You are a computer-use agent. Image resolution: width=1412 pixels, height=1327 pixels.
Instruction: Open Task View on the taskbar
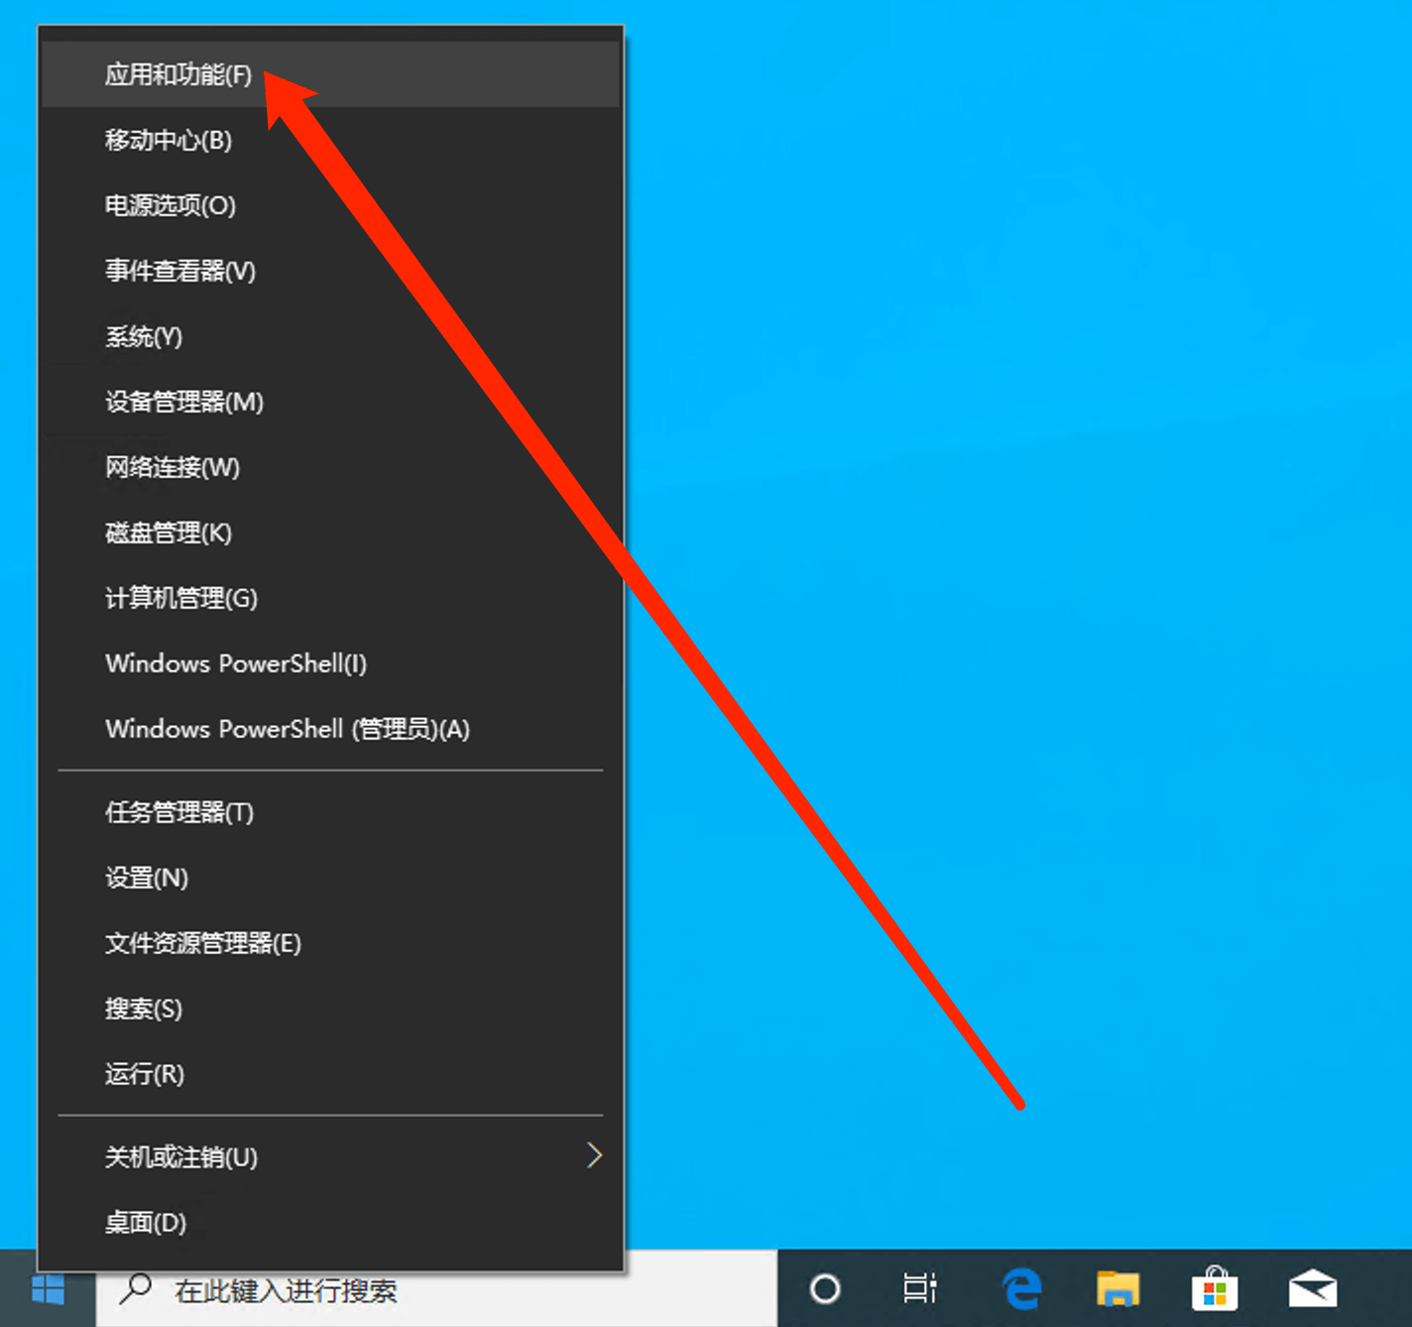coord(919,1289)
